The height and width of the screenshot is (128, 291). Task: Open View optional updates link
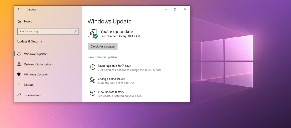102,57
